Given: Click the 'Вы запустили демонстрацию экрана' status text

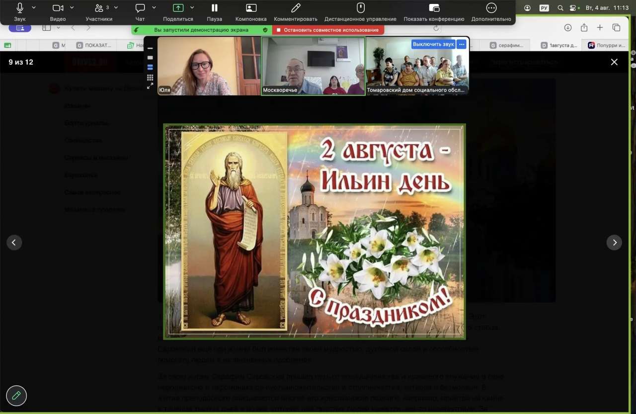Looking at the screenshot, I should (x=201, y=30).
